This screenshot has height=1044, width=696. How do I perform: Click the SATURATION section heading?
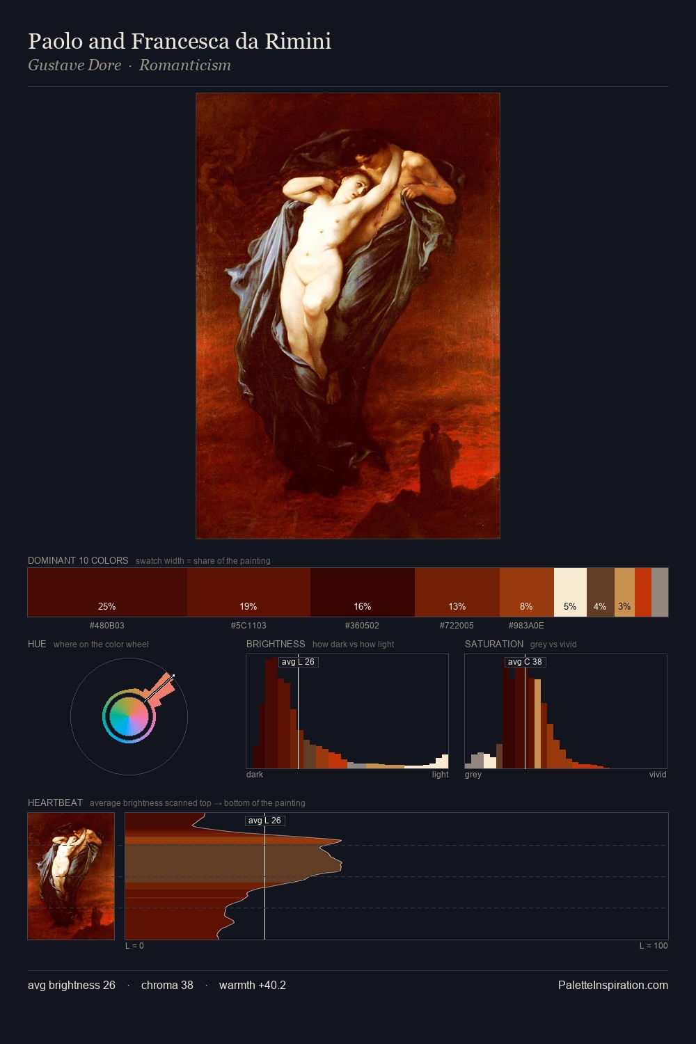(x=494, y=644)
